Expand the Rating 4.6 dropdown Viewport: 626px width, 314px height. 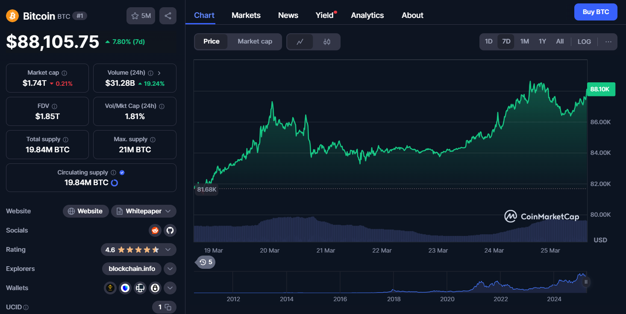click(x=139, y=250)
